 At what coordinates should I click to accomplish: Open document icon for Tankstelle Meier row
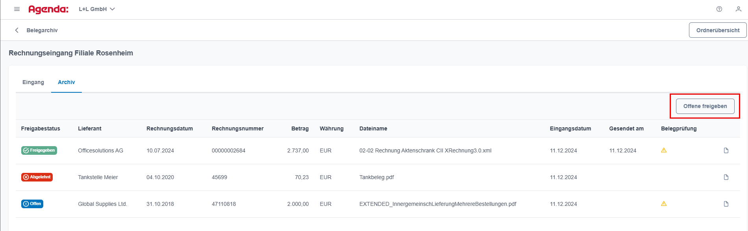(x=726, y=177)
